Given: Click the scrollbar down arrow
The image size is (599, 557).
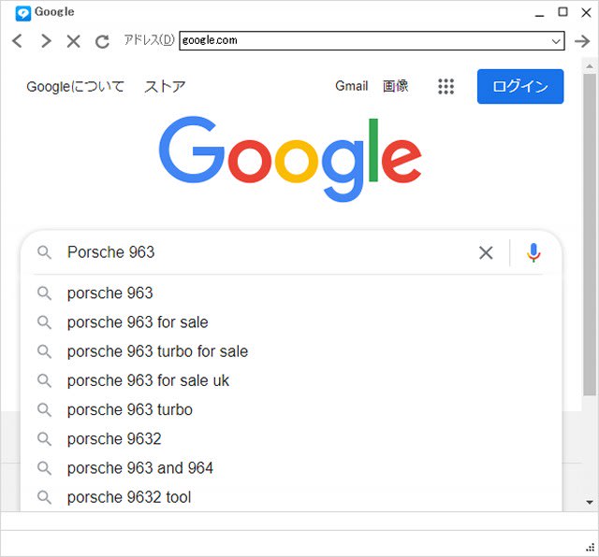Looking at the screenshot, I should pos(590,502).
